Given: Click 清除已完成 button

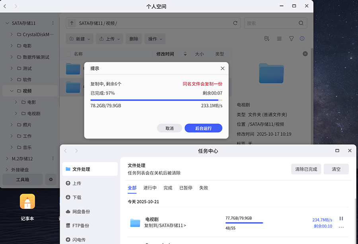Looking at the screenshot, I should tap(306, 169).
